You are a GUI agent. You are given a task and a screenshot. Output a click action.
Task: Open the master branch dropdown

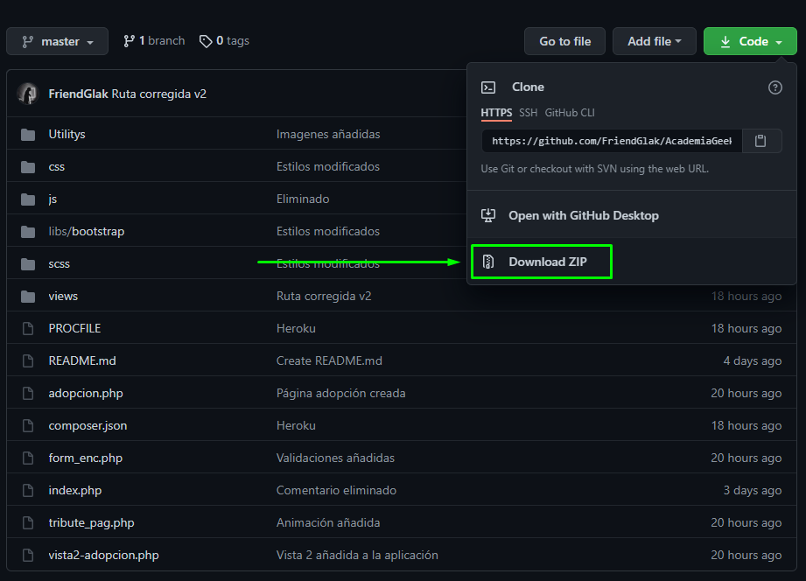[57, 41]
